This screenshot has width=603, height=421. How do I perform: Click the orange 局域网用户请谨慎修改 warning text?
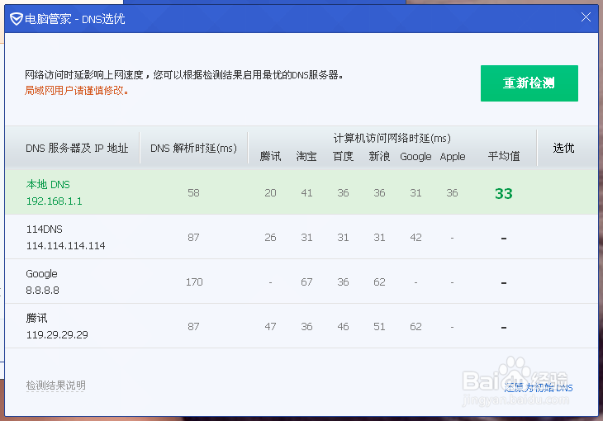pyautogui.click(x=77, y=91)
